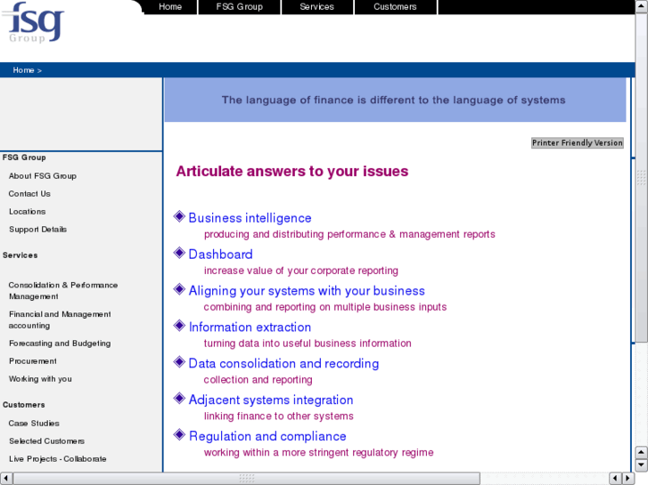Select FSG Group in top navigation
The height and width of the screenshot is (485, 648).
(239, 7)
